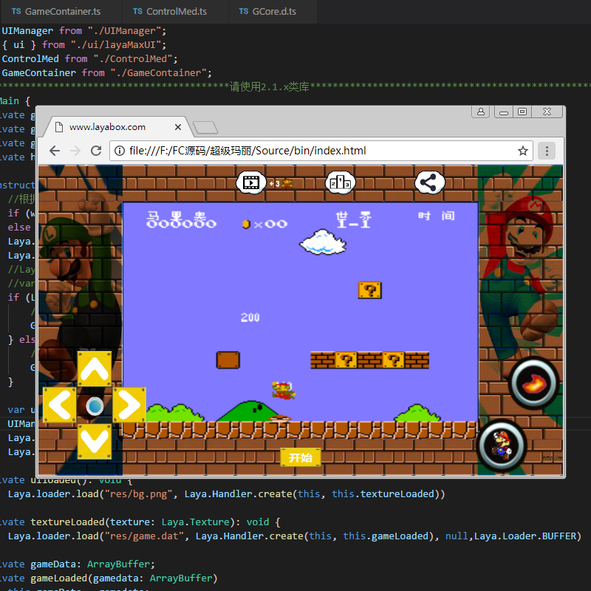The height and width of the screenshot is (591, 591).
Task: Open the leaderboard ranking cloud icon
Action: (x=341, y=182)
